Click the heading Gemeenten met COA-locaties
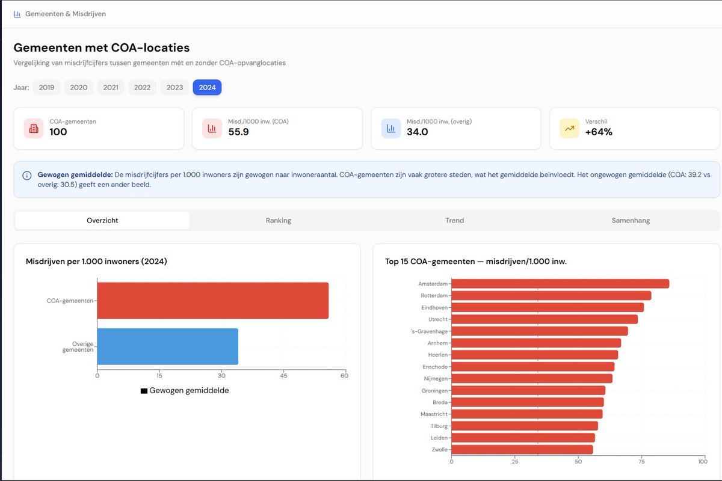 tap(102, 47)
